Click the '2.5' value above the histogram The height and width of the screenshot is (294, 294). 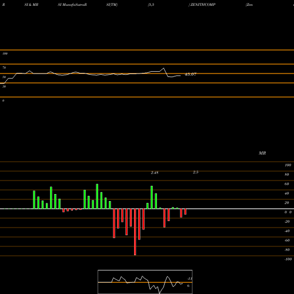pos(196,172)
